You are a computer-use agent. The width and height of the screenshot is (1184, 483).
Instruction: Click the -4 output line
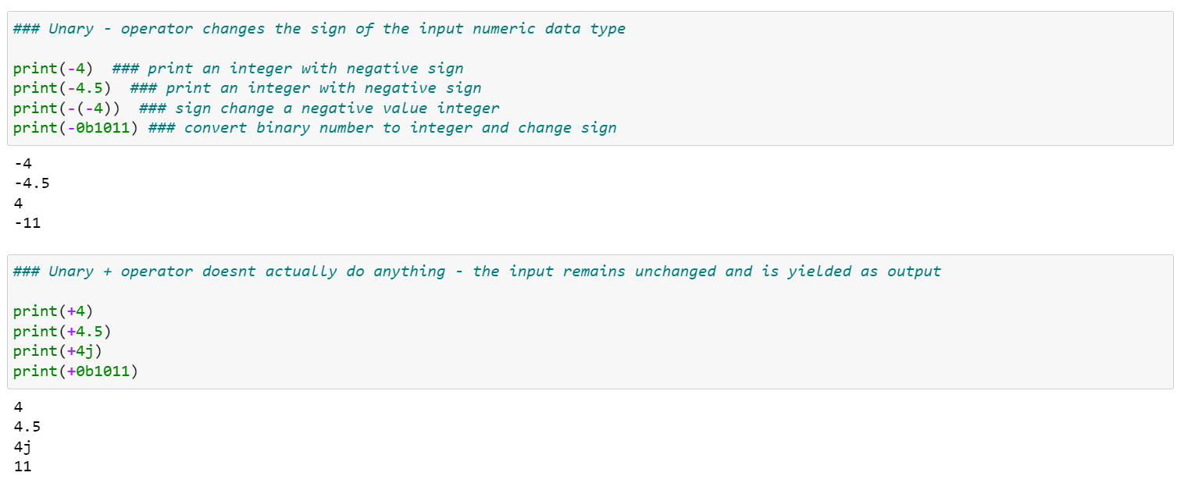click(23, 164)
